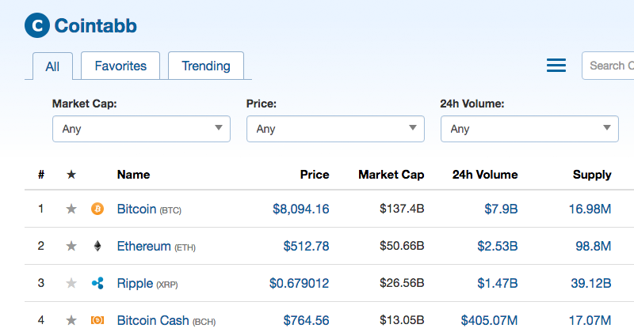Click the Ripple logo icon
The image size is (634, 332).
click(x=97, y=283)
